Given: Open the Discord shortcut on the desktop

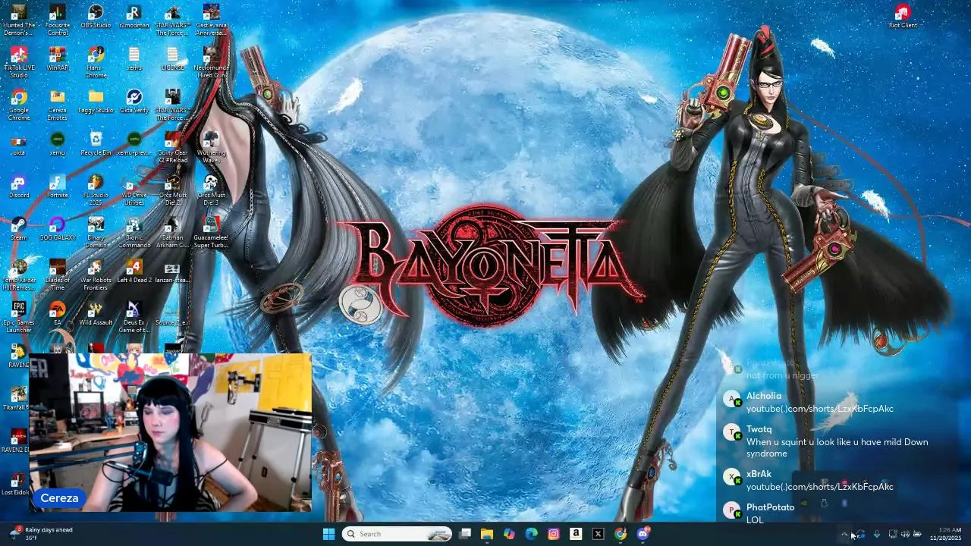Looking at the screenshot, I should point(19,187).
